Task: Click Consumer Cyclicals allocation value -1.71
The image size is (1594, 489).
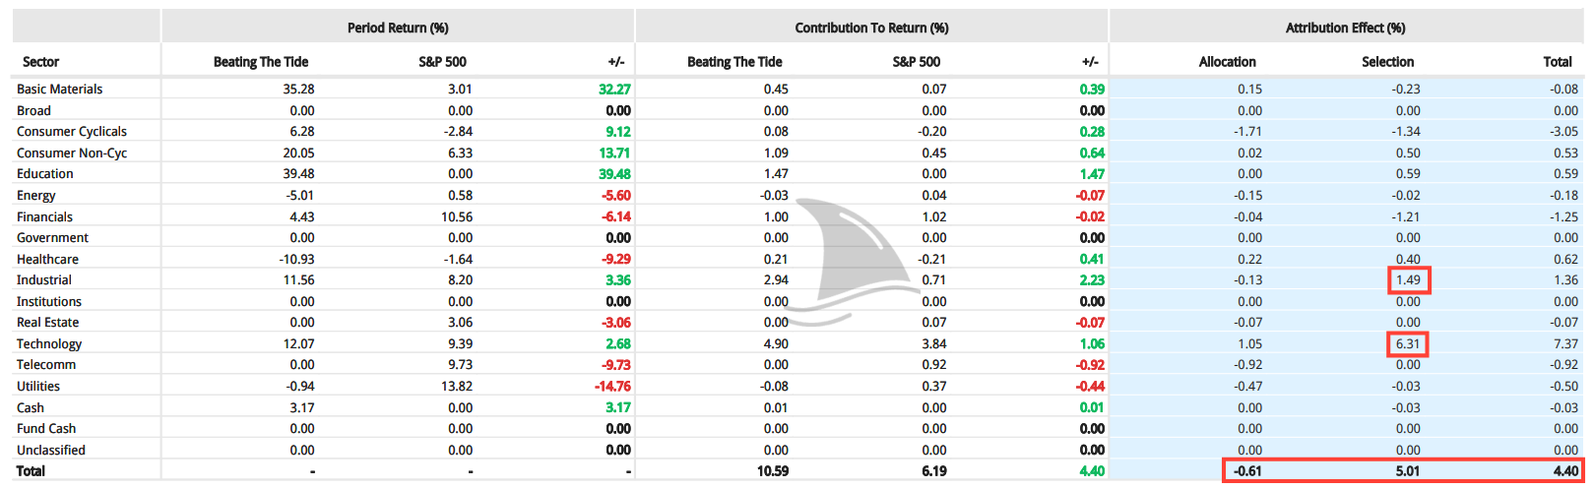Action: click(x=1248, y=132)
